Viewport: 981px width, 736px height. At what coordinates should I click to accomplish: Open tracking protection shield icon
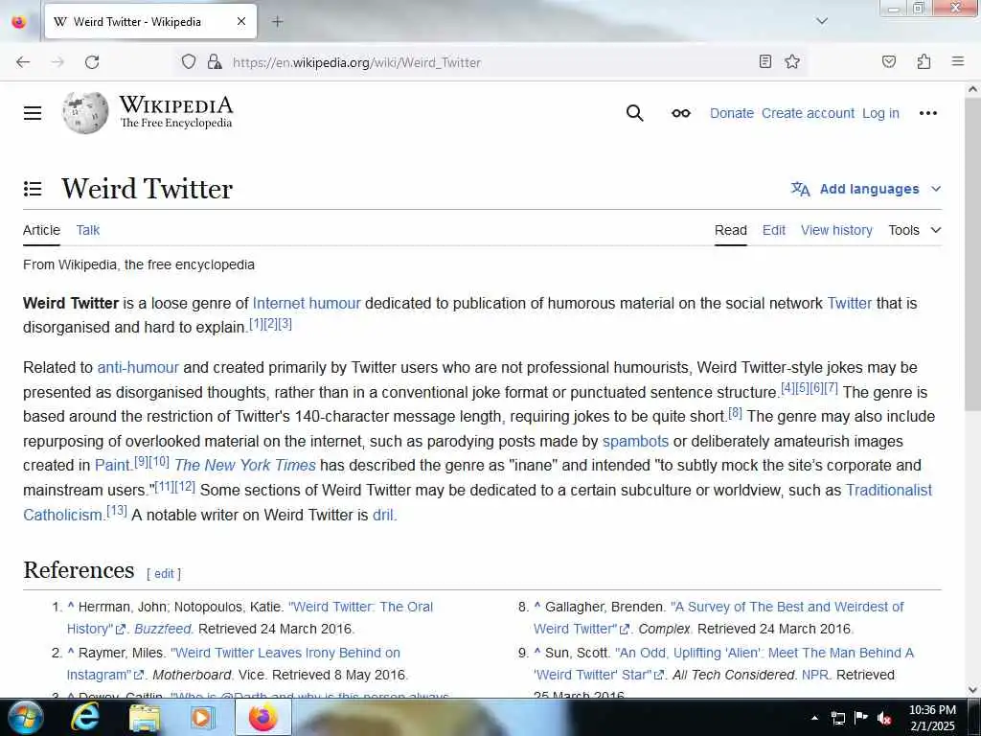coord(189,62)
